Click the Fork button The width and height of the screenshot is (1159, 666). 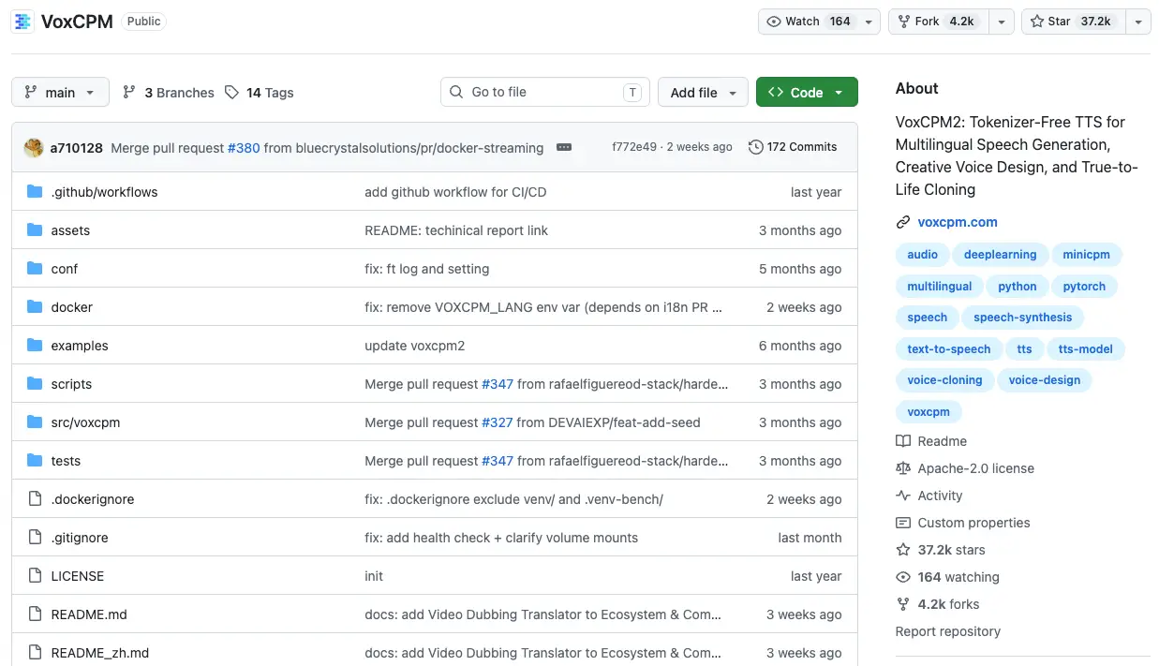pyautogui.click(x=938, y=22)
